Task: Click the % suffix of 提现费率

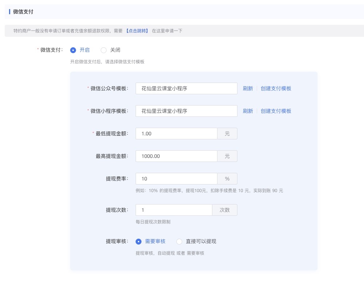Action: click(227, 179)
